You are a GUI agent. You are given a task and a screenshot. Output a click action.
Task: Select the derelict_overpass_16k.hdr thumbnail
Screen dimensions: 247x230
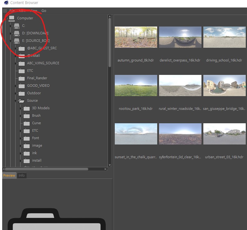pyautogui.click(x=180, y=37)
